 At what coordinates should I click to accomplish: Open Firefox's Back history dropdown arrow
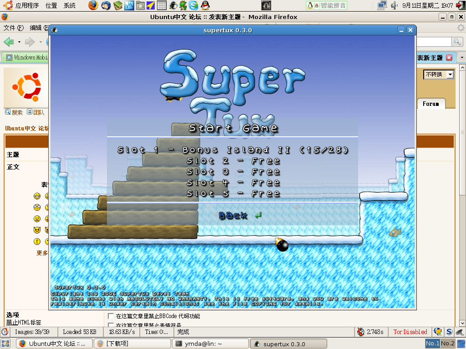coord(19,42)
